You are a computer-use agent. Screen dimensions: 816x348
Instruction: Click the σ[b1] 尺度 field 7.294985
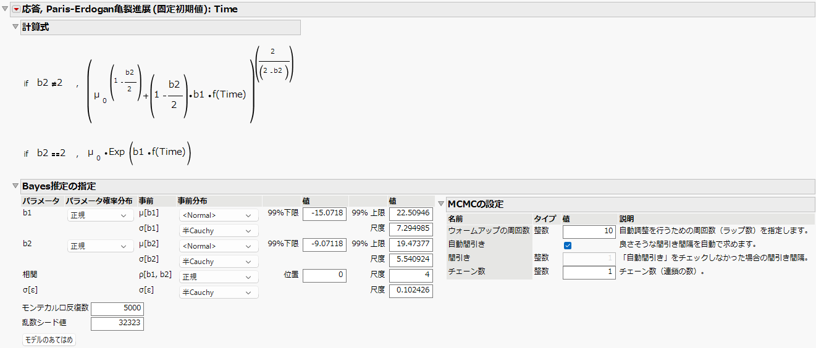(411, 229)
